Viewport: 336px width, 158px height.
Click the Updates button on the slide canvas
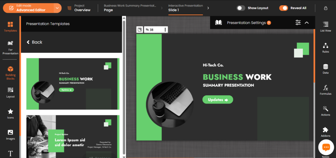tap(218, 100)
